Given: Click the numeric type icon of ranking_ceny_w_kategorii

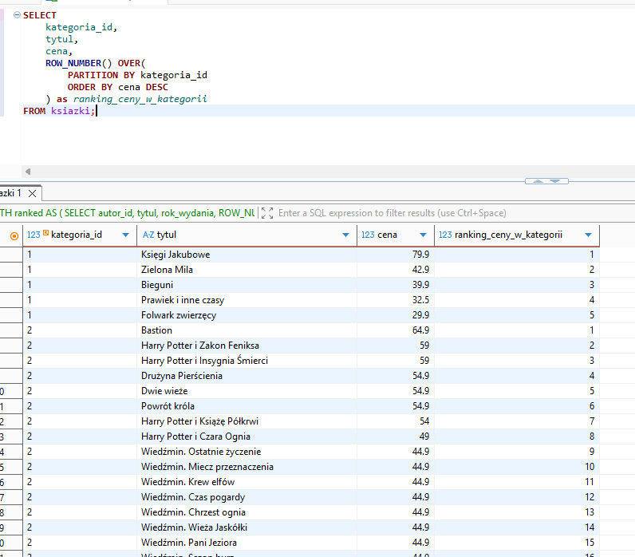Looking at the screenshot, I should pos(445,235).
